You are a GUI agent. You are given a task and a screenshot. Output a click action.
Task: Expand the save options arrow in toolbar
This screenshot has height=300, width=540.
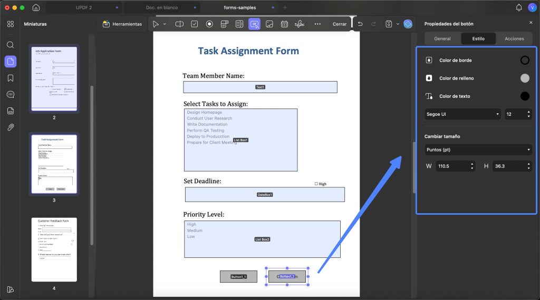tap(398, 24)
